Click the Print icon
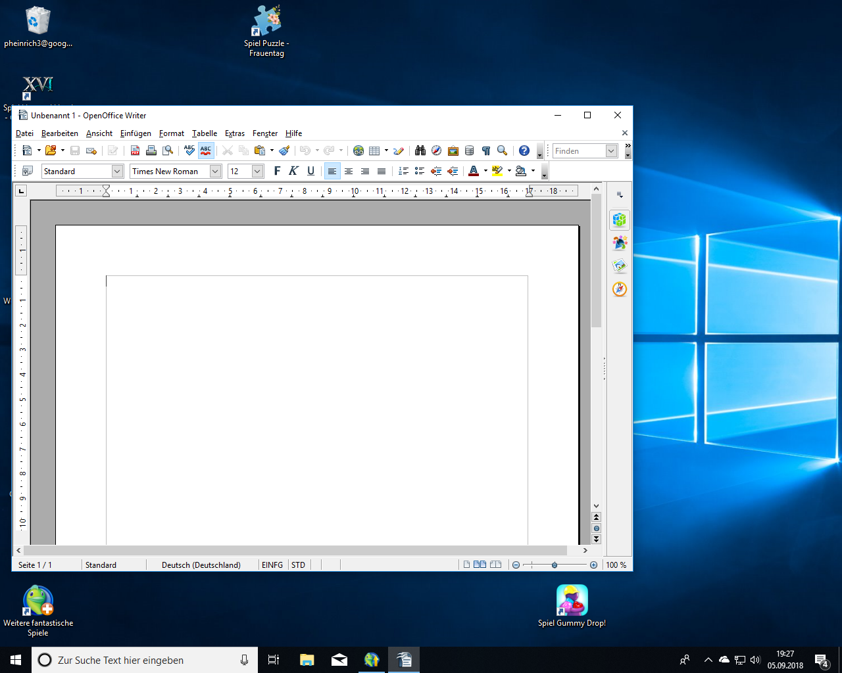This screenshot has width=842, height=673. tap(151, 151)
